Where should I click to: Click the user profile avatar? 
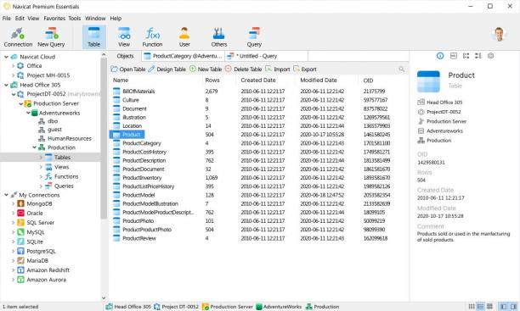coord(499,34)
